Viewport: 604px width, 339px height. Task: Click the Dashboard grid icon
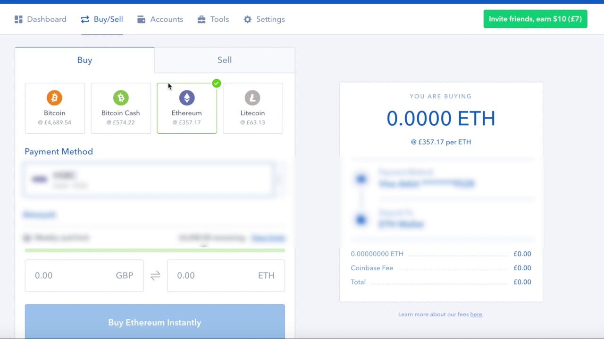pyautogui.click(x=18, y=19)
